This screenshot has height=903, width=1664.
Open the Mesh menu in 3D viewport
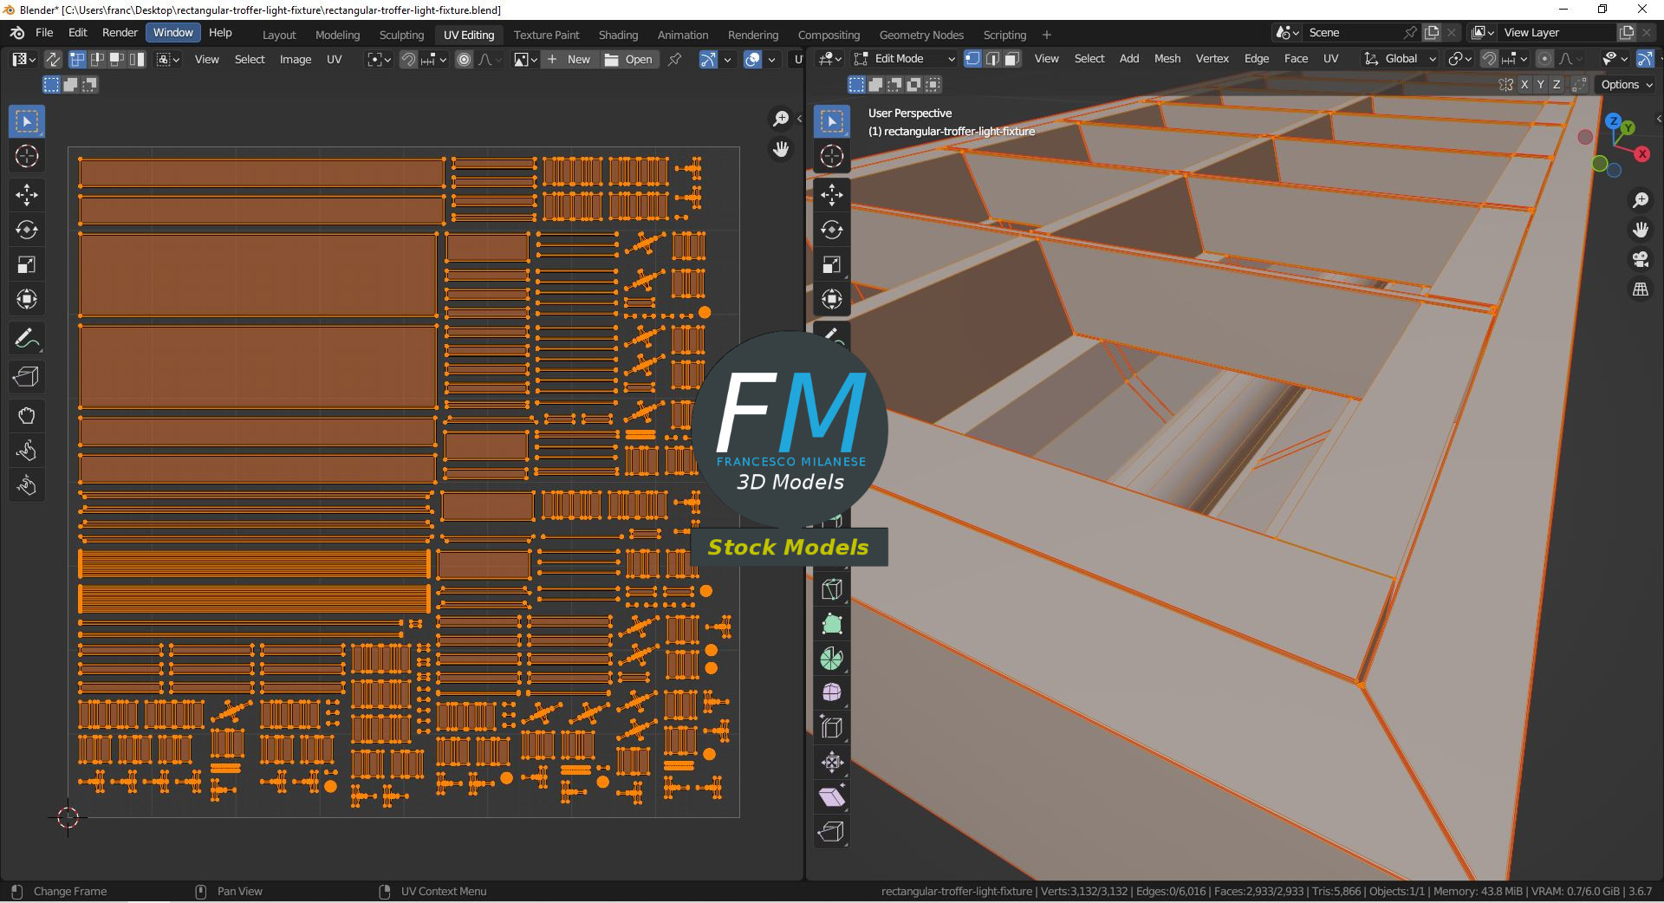(x=1167, y=59)
